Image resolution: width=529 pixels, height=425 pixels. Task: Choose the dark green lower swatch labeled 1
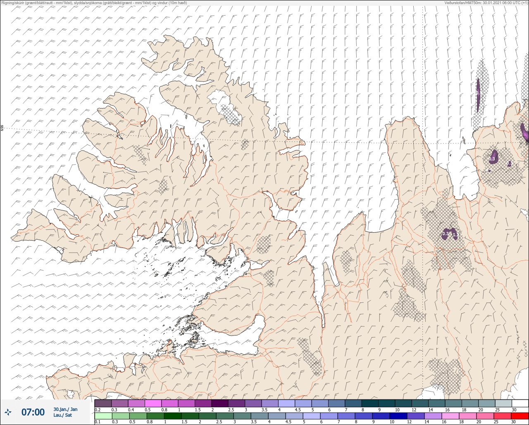[x=172, y=416]
